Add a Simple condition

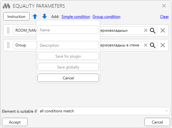click(x=76, y=17)
